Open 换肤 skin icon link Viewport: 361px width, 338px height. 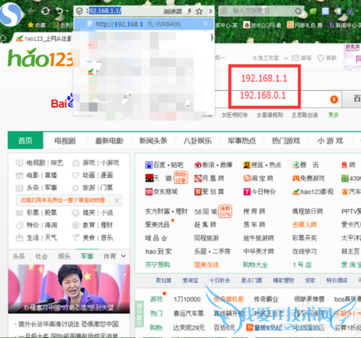[x=326, y=58]
